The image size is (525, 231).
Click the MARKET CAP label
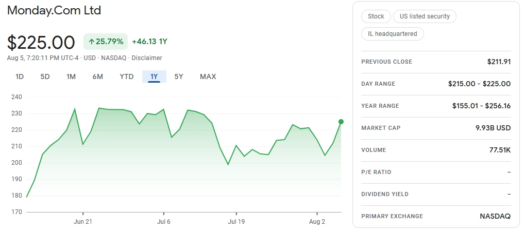(x=381, y=128)
